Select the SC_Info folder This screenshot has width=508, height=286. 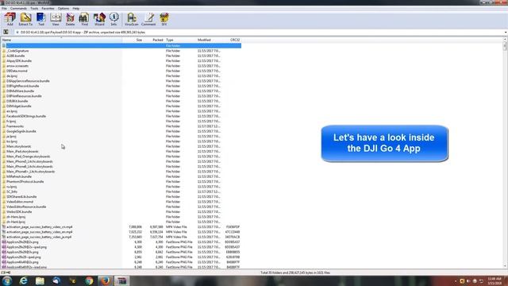12,191
